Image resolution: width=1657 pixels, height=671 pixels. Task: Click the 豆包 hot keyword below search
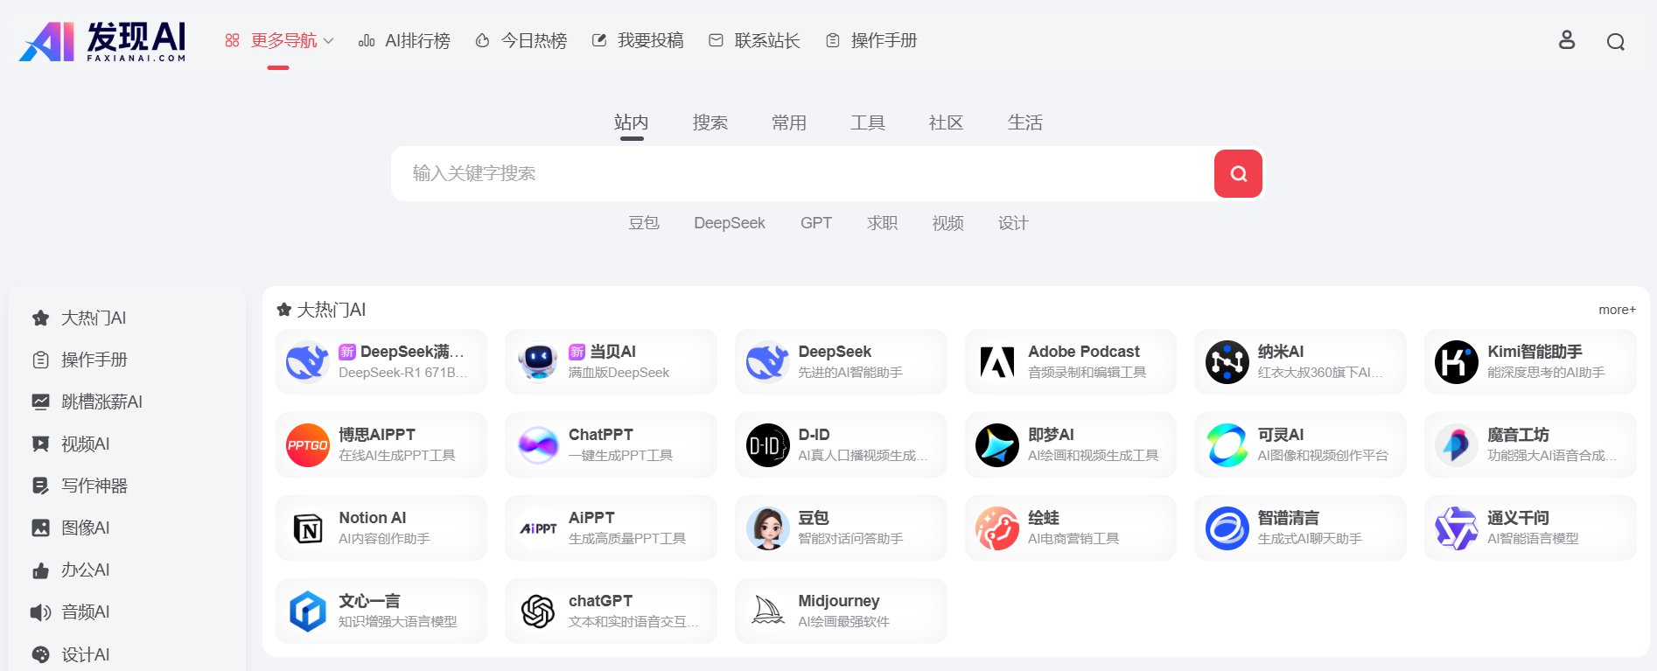(x=644, y=223)
